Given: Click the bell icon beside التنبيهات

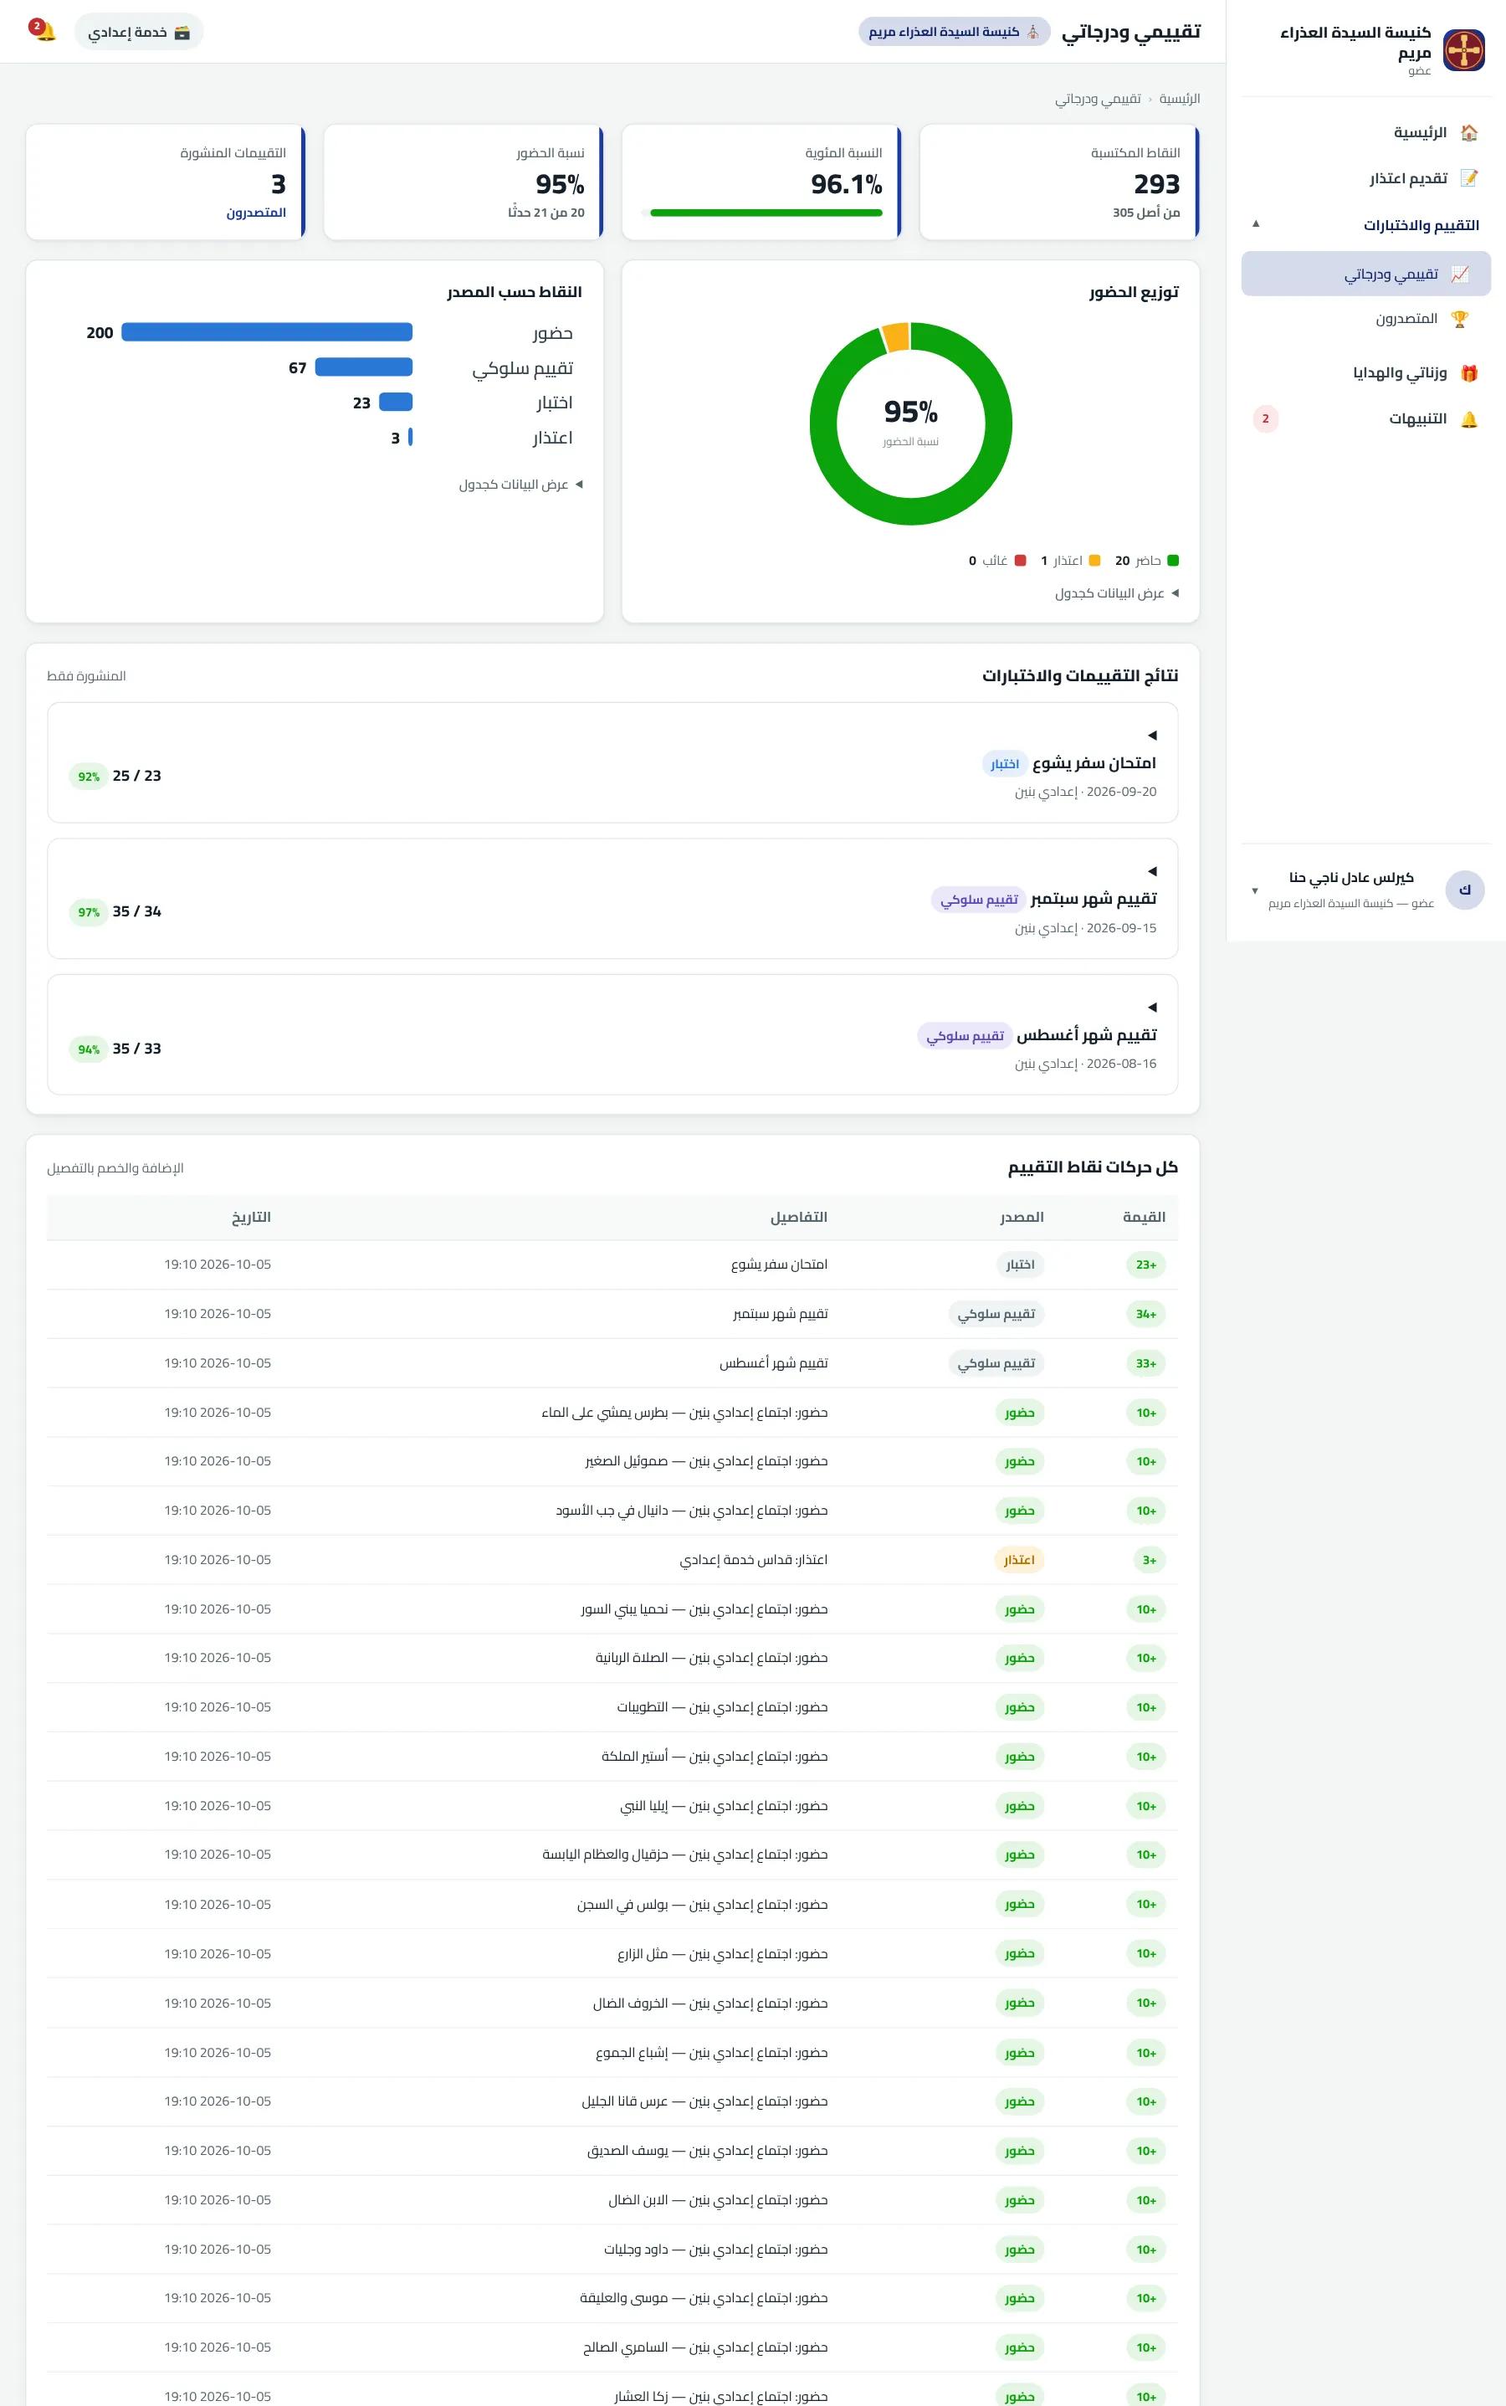Looking at the screenshot, I should click(x=1468, y=418).
